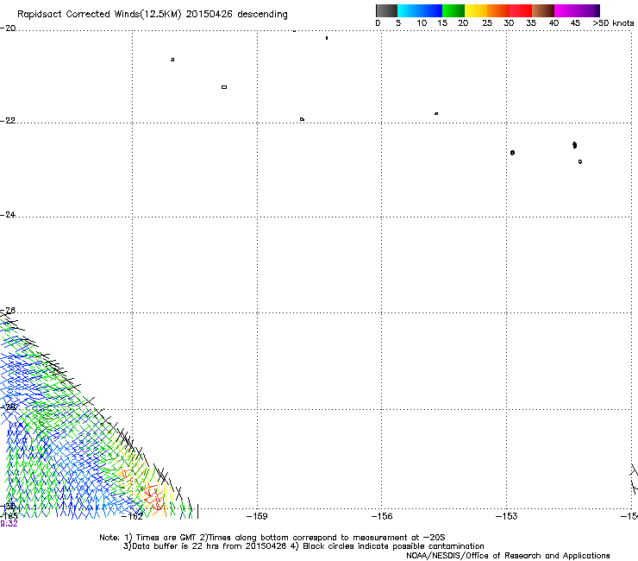Click the purple '9:32' swath time label
Image resolution: width=638 pixels, height=561 pixels.
coord(9,524)
